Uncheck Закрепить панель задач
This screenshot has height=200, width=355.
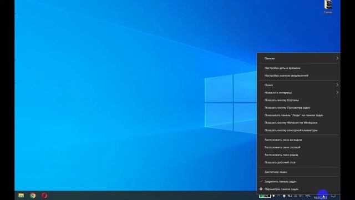click(x=298, y=182)
